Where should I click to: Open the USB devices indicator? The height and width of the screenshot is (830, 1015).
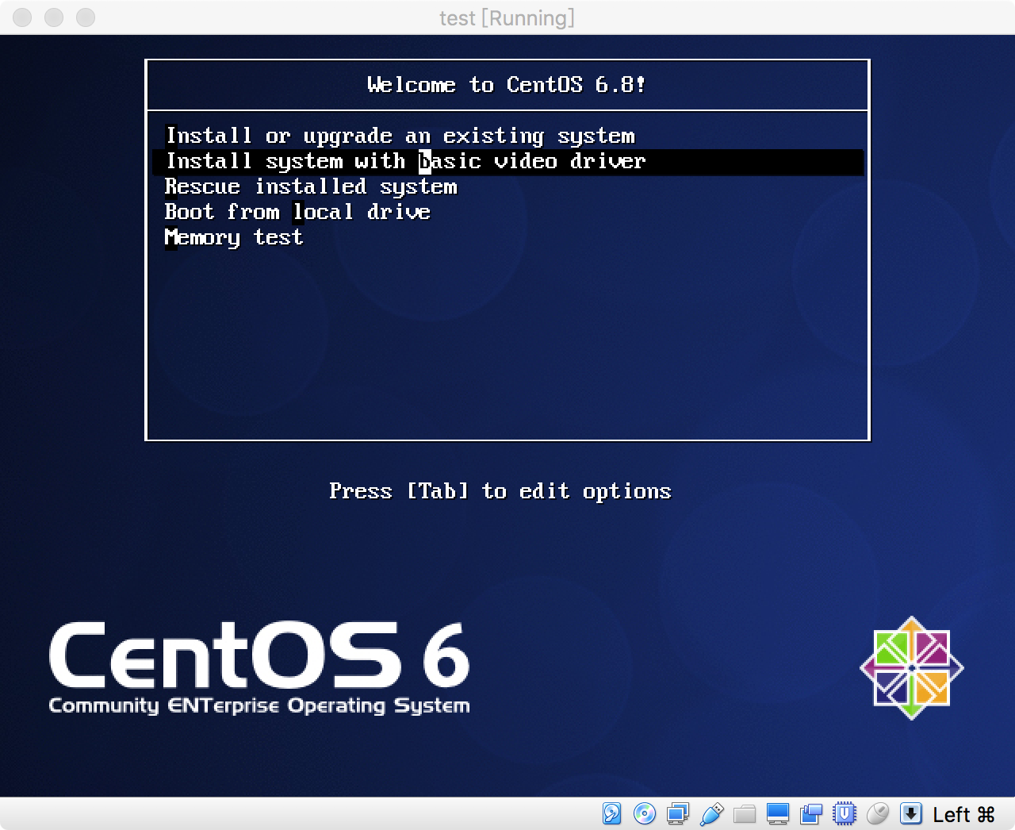tap(711, 813)
